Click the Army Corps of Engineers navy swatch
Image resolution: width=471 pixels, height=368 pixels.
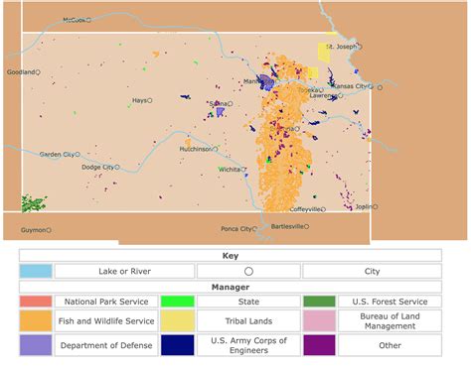pyautogui.click(x=178, y=345)
